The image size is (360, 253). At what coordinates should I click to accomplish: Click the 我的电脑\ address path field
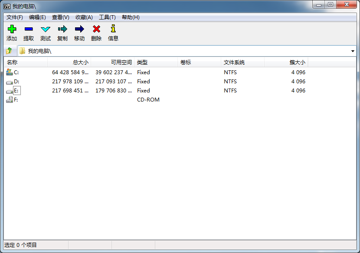pyautogui.click(x=173, y=51)
